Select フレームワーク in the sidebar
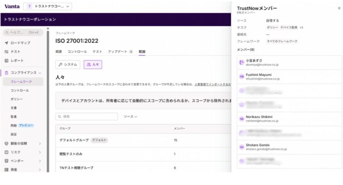 tap(23, 81)
